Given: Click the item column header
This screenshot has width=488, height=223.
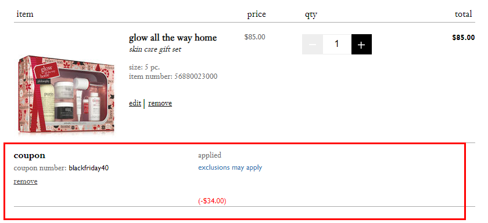Looking at the screenshot, I should pos(25,14).
